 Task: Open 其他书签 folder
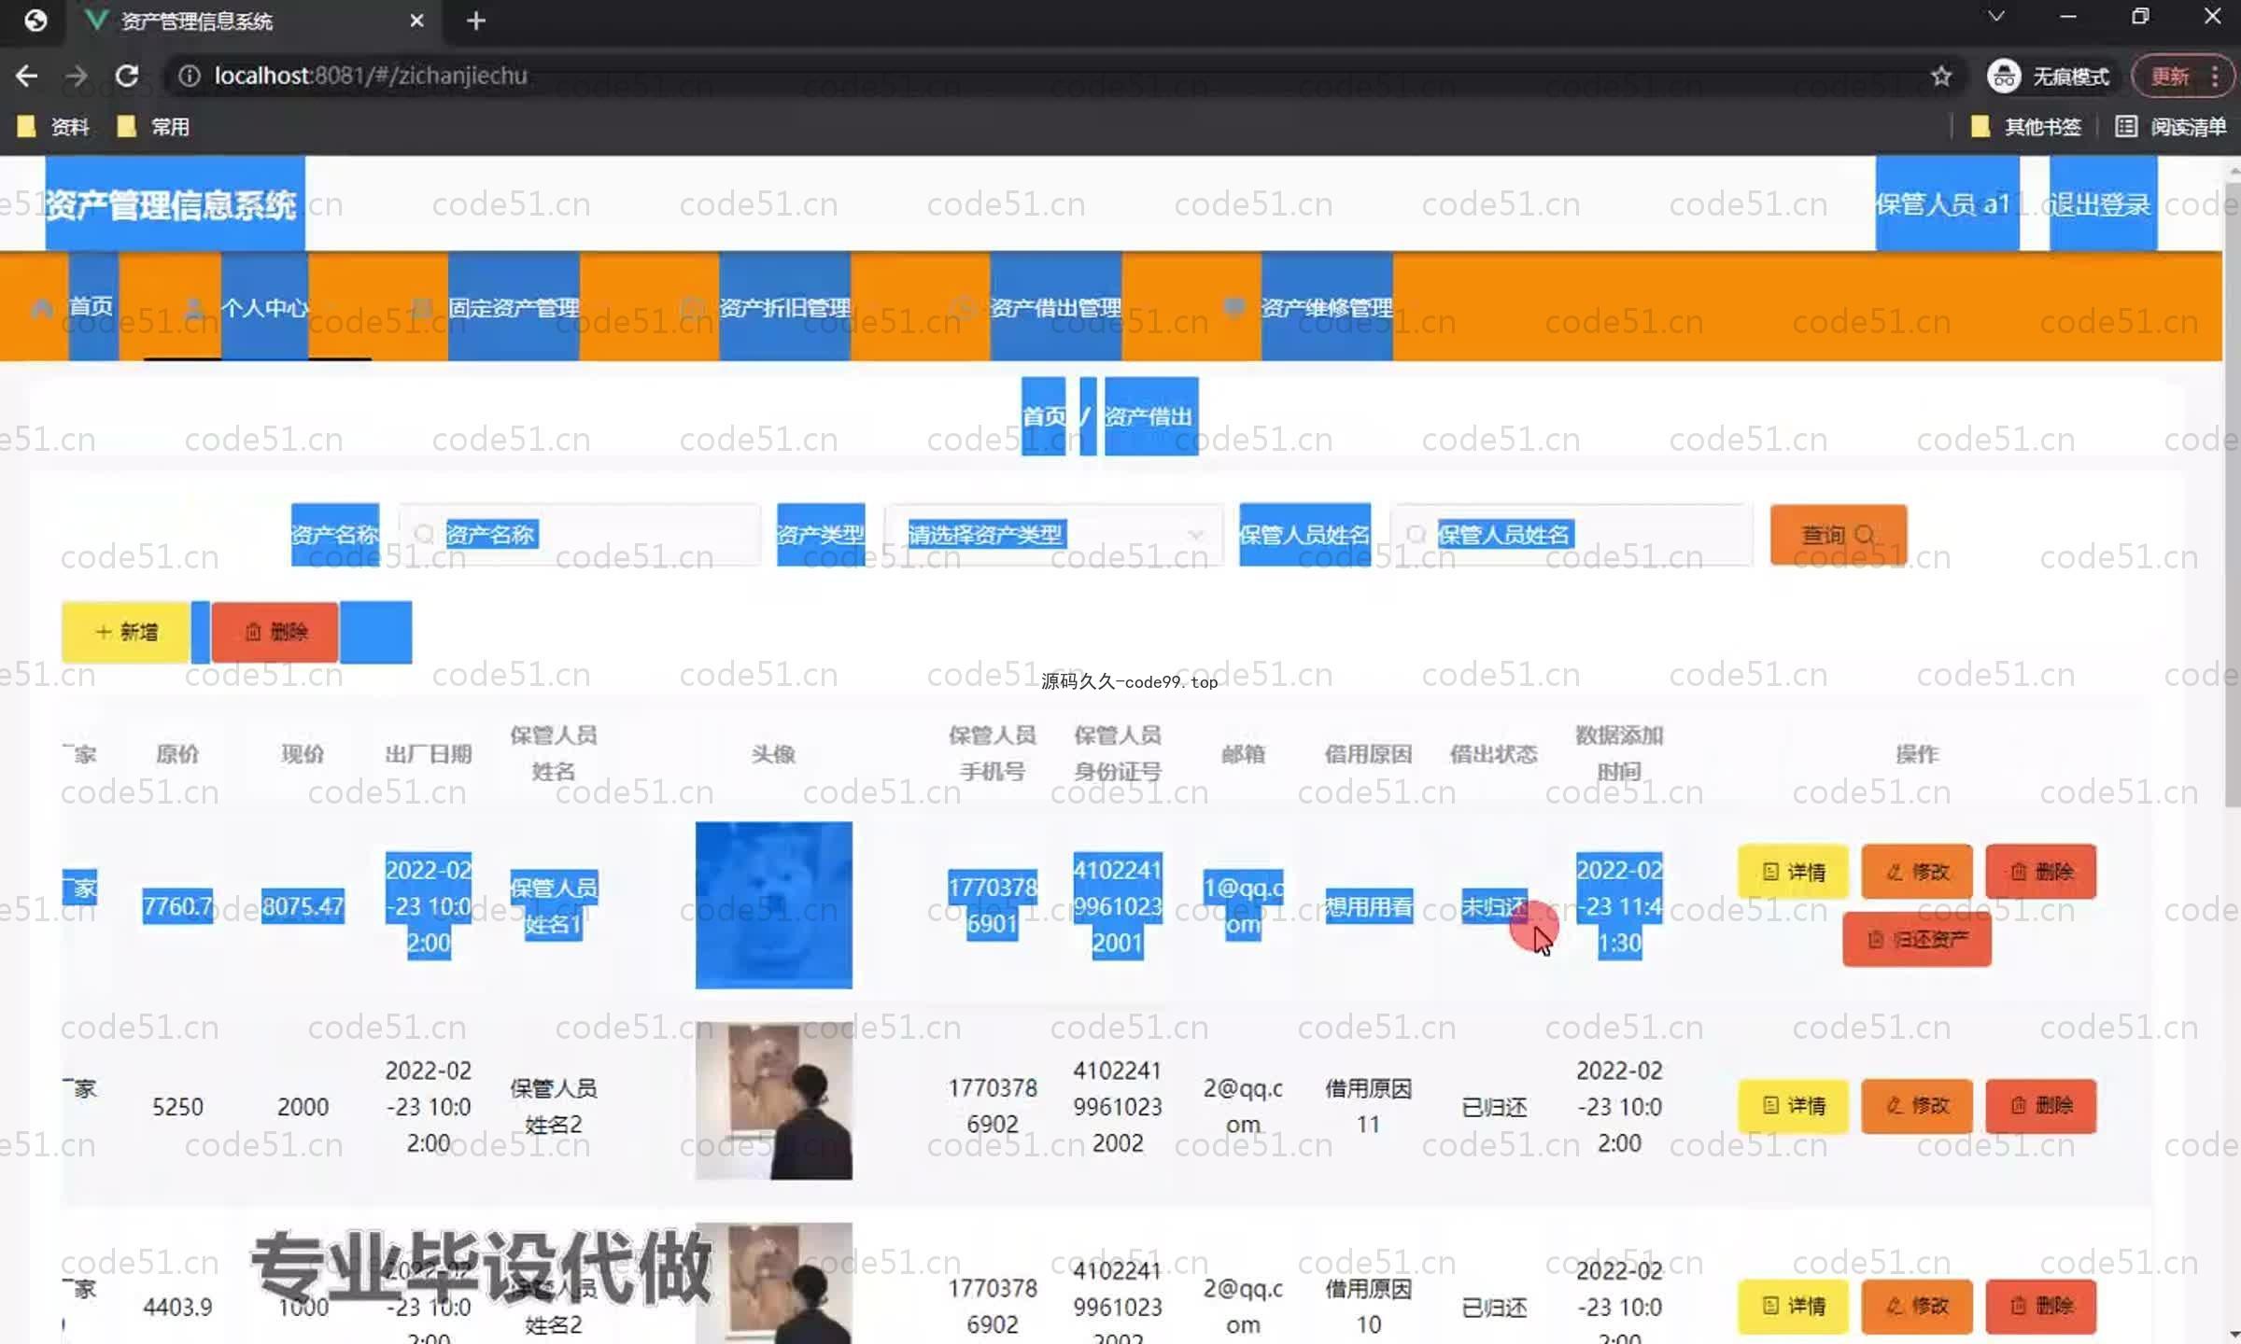(2026, 127)
